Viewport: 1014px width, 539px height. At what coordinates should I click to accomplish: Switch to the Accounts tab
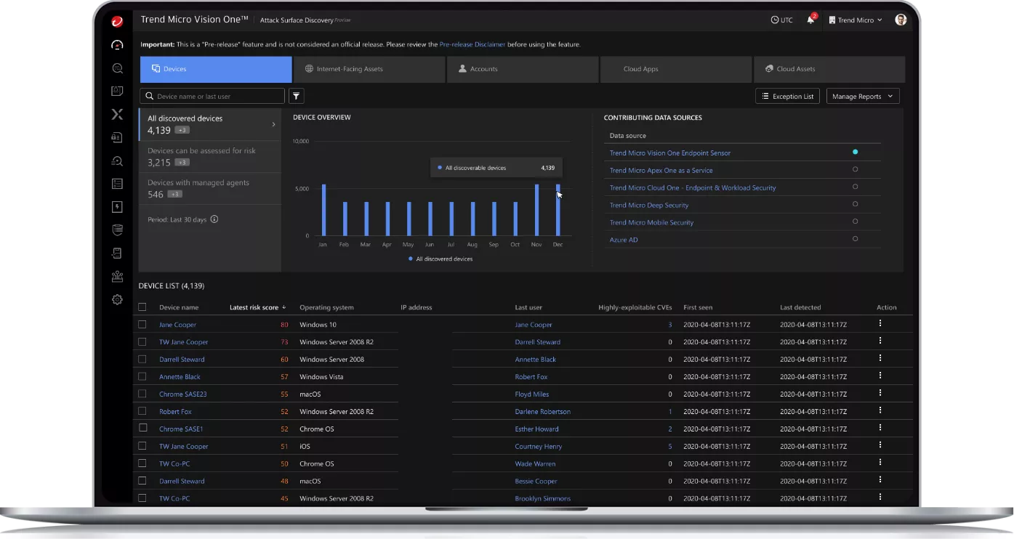pos(523,69)
